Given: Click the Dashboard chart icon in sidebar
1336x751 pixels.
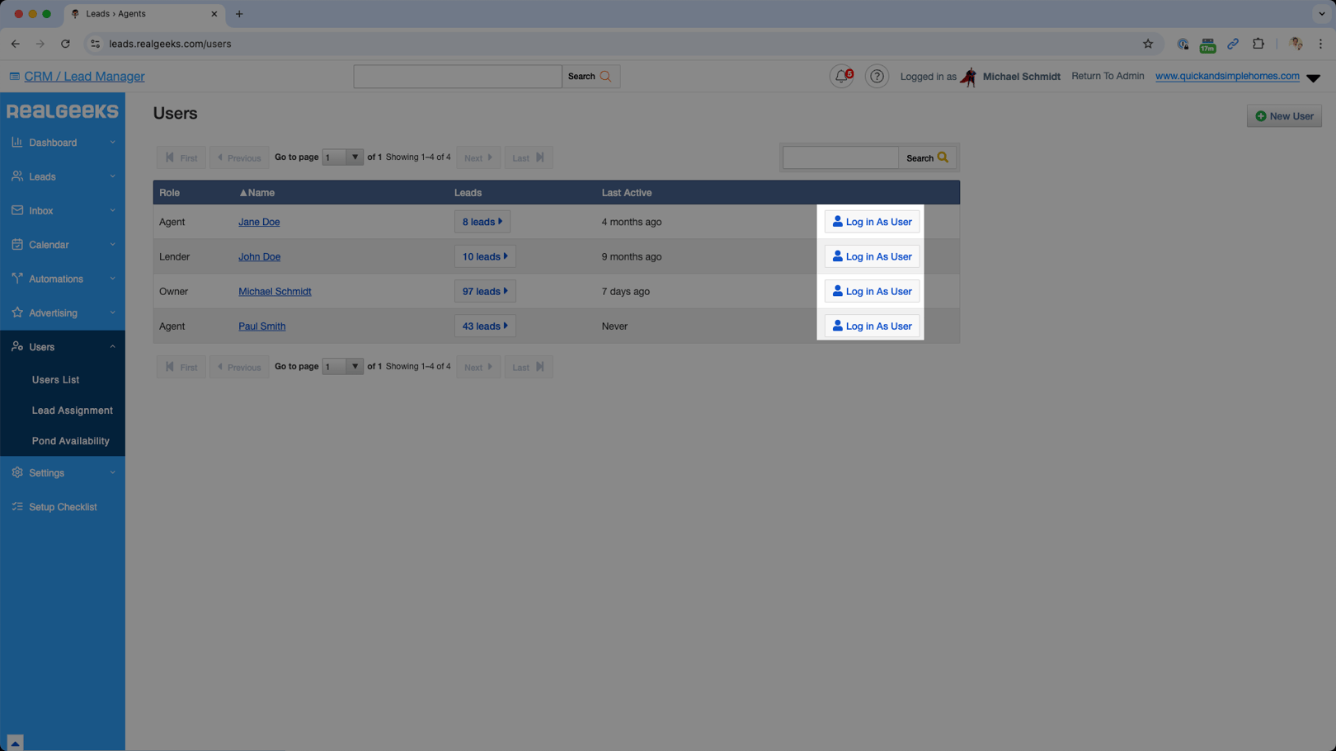Looking at the screenshot, I should tap(17, 143).
